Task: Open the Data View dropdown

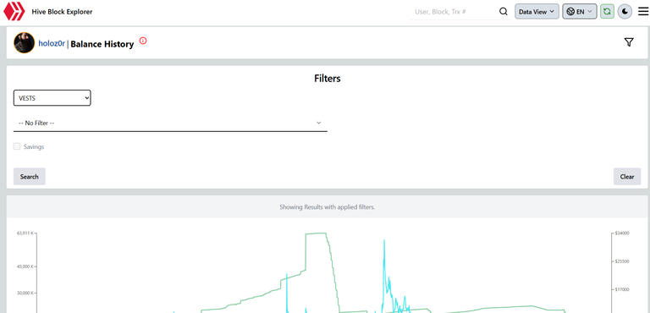Action: tap(537, 12)
